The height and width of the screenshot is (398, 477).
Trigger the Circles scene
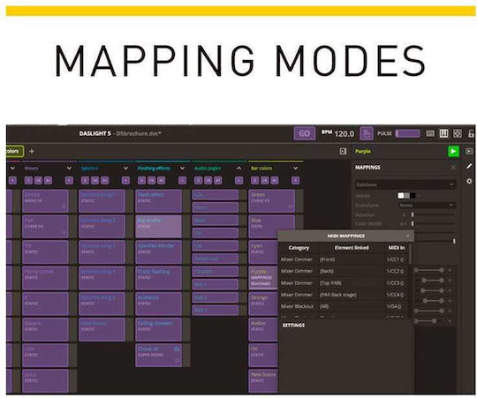click(x=45, y=201)
